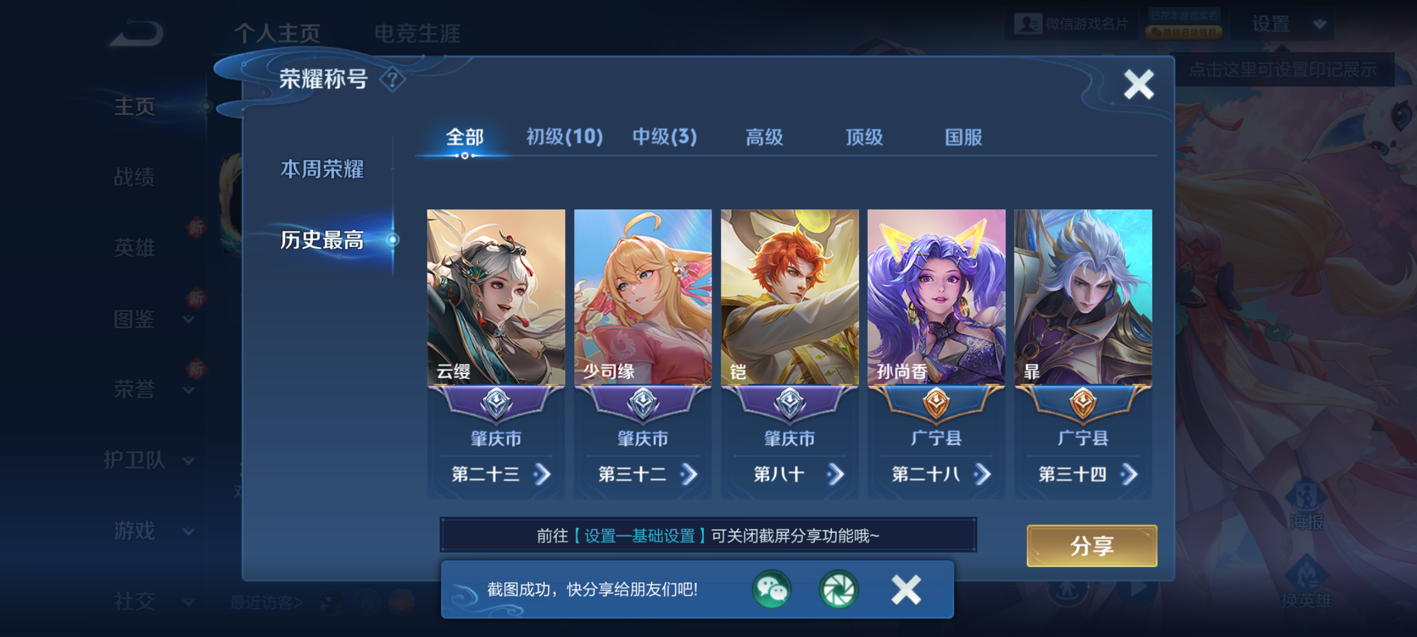1417x637 pixels.
Task: Open 云缨 第二十三 ranking arrow
Action: click(542, 474)
